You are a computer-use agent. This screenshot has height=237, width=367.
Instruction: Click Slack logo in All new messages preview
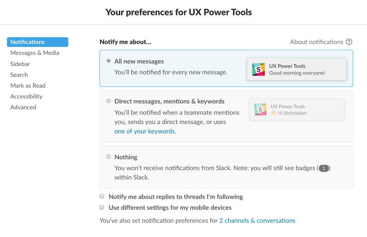(259, 69)
